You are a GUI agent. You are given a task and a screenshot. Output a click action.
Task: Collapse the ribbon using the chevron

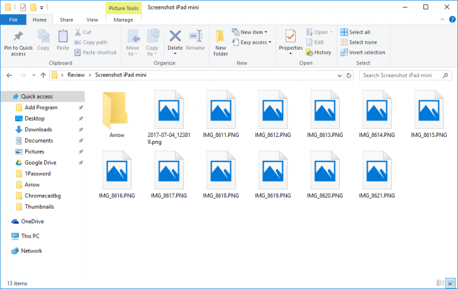pyautogui.click(x=442, y=19)
